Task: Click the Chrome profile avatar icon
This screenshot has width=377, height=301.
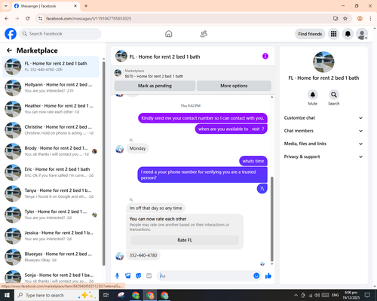Action: click(x=360, y=19)
